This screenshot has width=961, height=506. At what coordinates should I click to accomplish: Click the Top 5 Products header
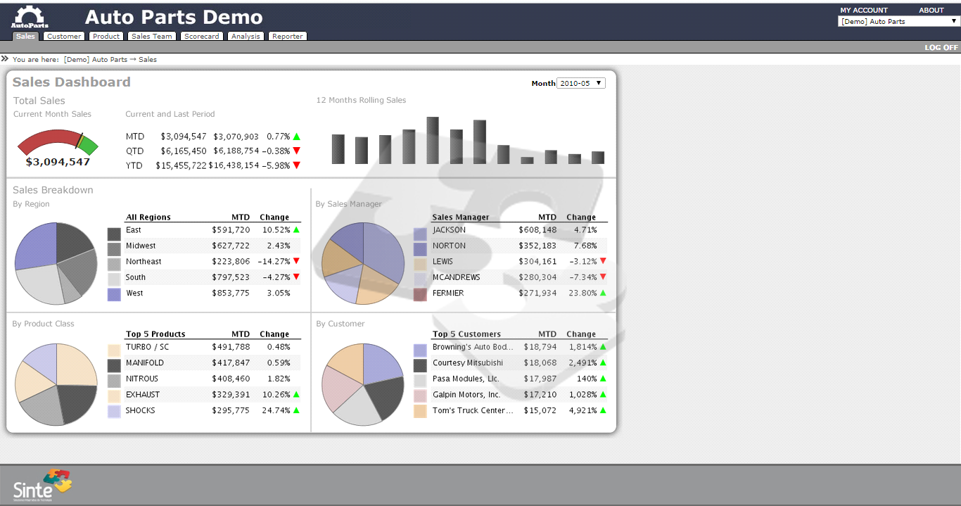click(x=155, y=334)
